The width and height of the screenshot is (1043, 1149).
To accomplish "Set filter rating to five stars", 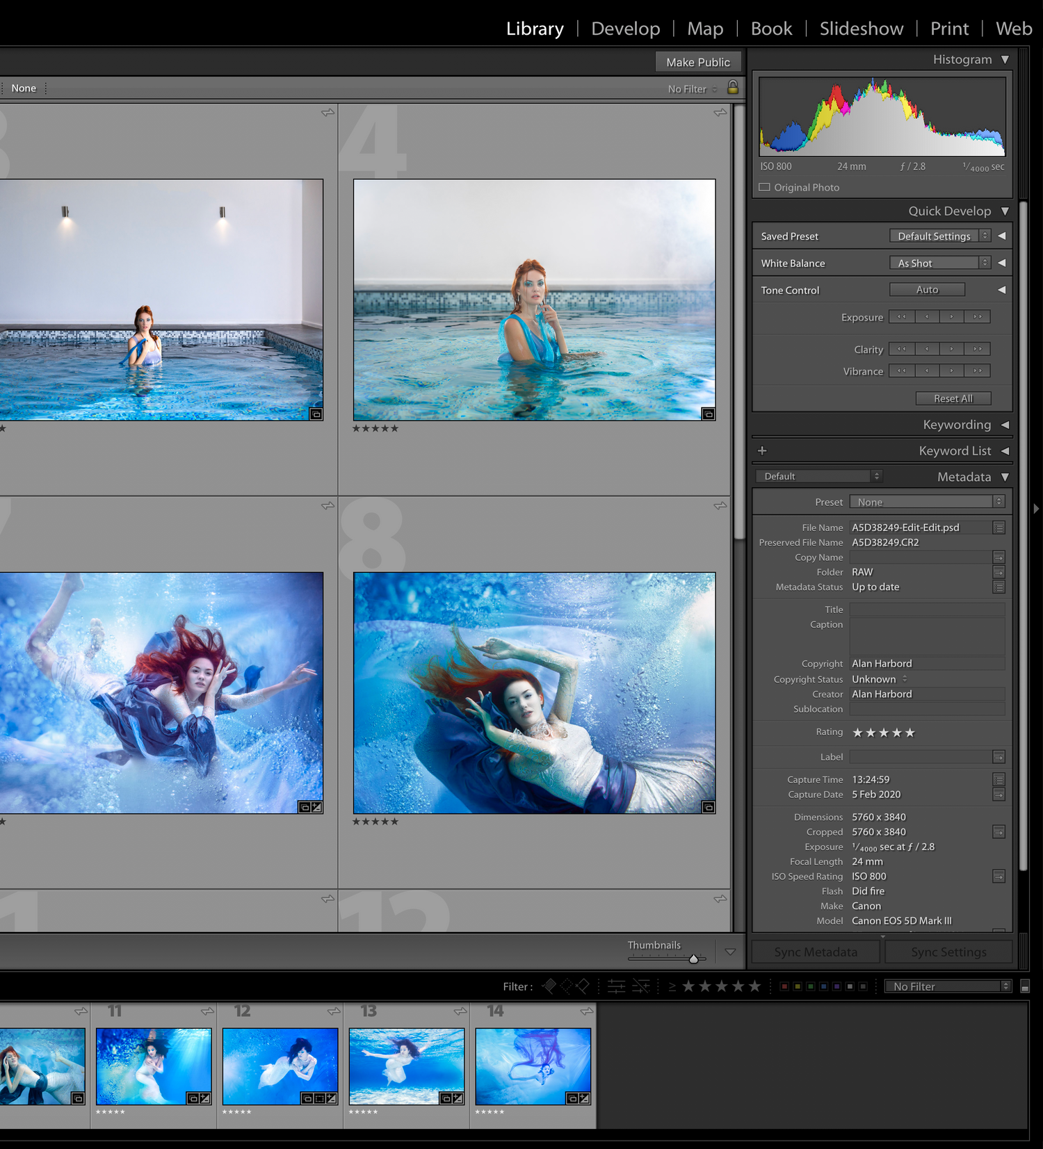I will 754,986.
